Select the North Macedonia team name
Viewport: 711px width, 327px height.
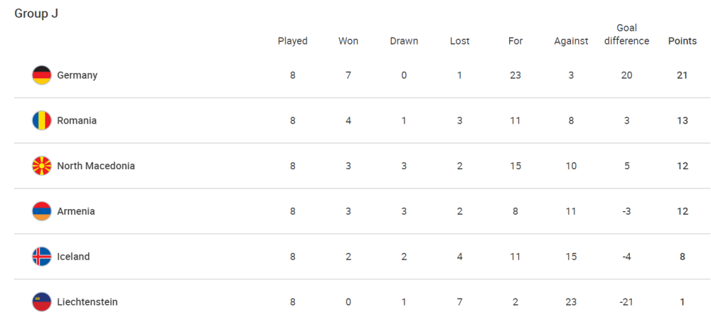click(96, 166)
